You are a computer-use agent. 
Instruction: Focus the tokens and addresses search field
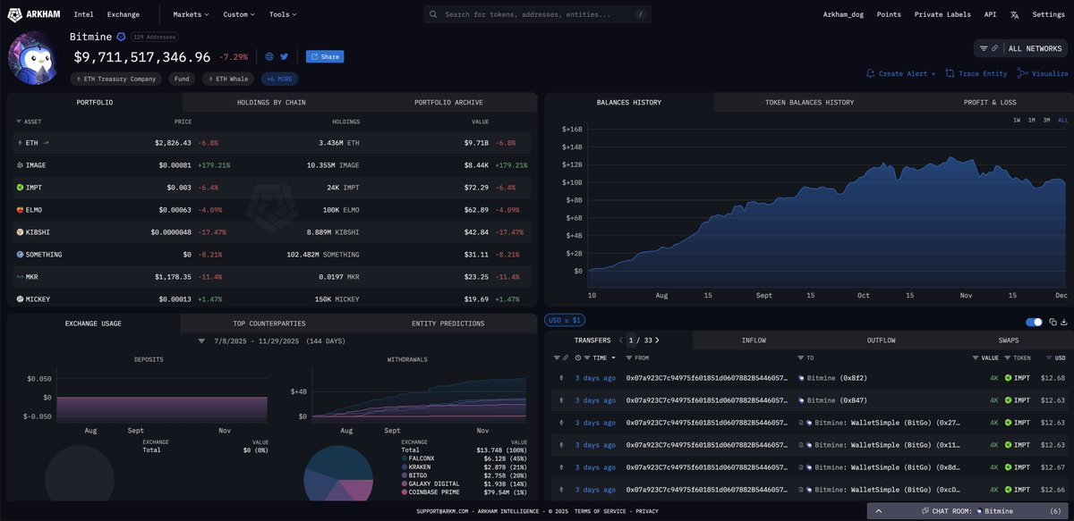coord(537,14)
